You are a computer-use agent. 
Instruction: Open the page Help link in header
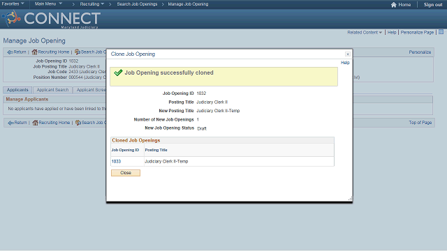(x=392, y=33)
